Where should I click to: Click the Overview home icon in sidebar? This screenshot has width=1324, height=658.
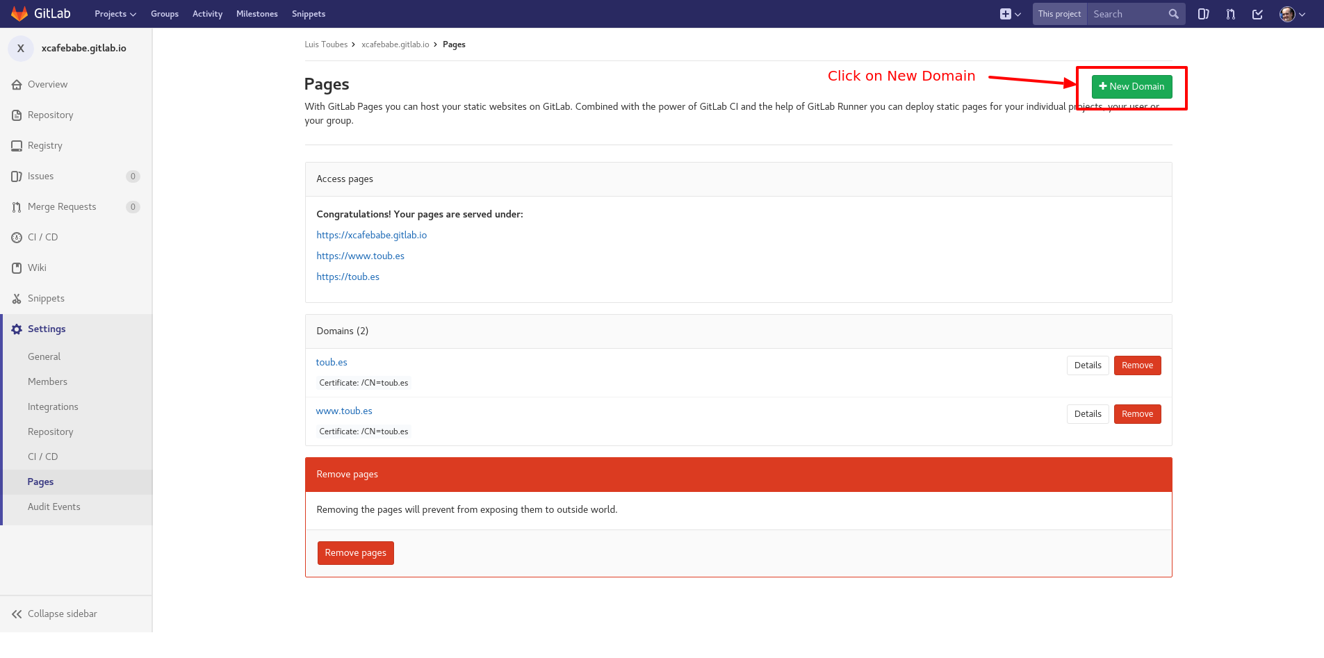(x=17, y=85)
